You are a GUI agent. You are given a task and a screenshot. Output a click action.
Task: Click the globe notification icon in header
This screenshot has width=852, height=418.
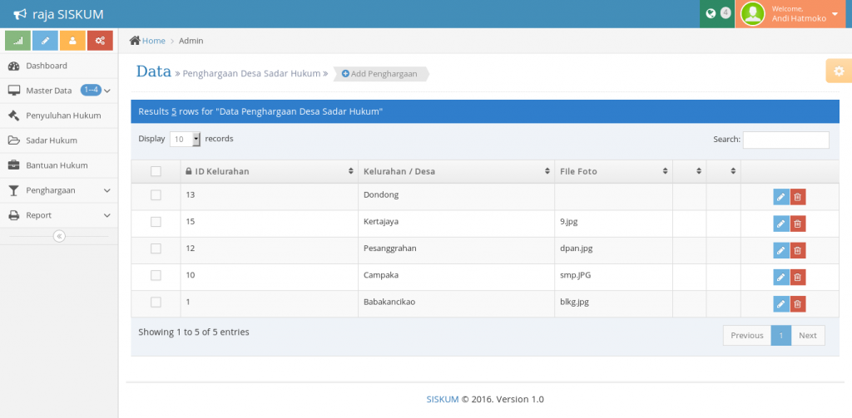click(711, 13)
